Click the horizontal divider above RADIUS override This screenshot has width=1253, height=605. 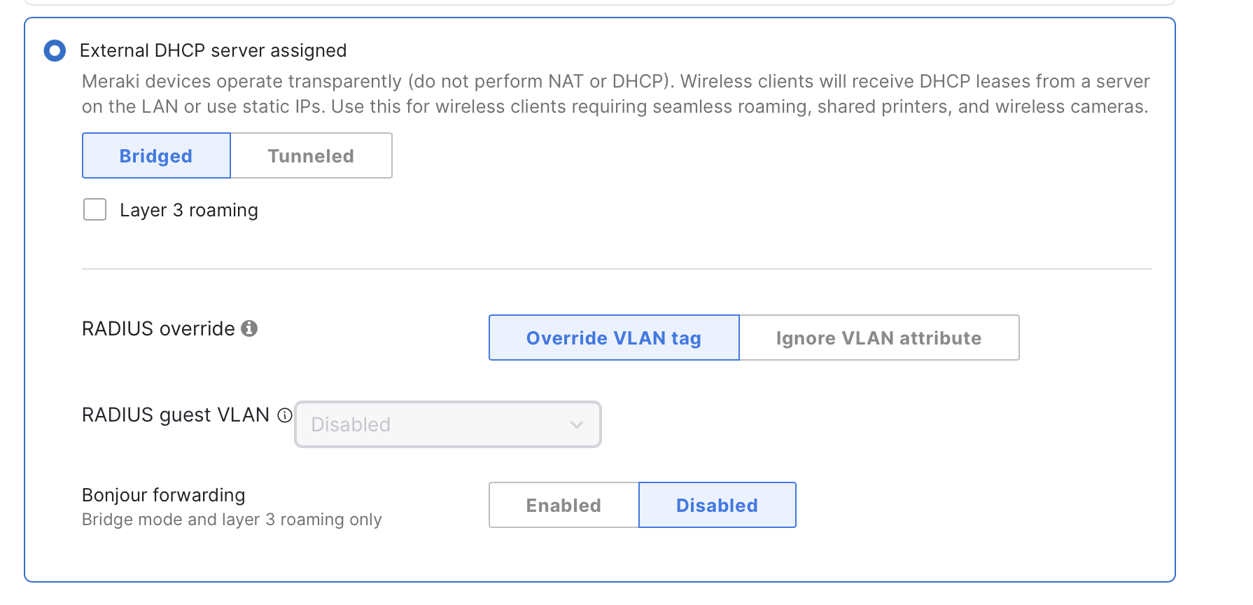pos(617,269)
